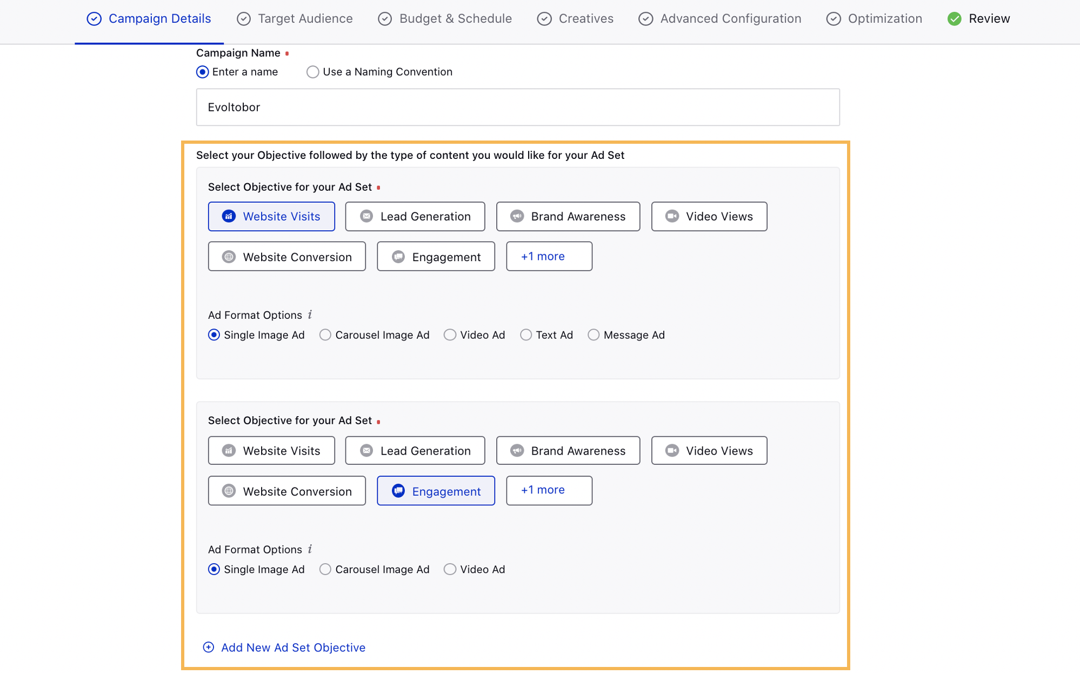
Task: Click the Use a Naming Convention option
Action: point(313,71)
